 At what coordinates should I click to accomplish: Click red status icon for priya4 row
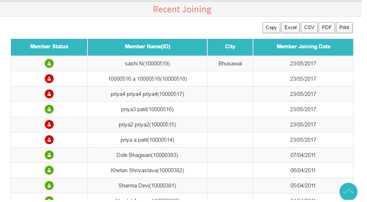[49, 94]
